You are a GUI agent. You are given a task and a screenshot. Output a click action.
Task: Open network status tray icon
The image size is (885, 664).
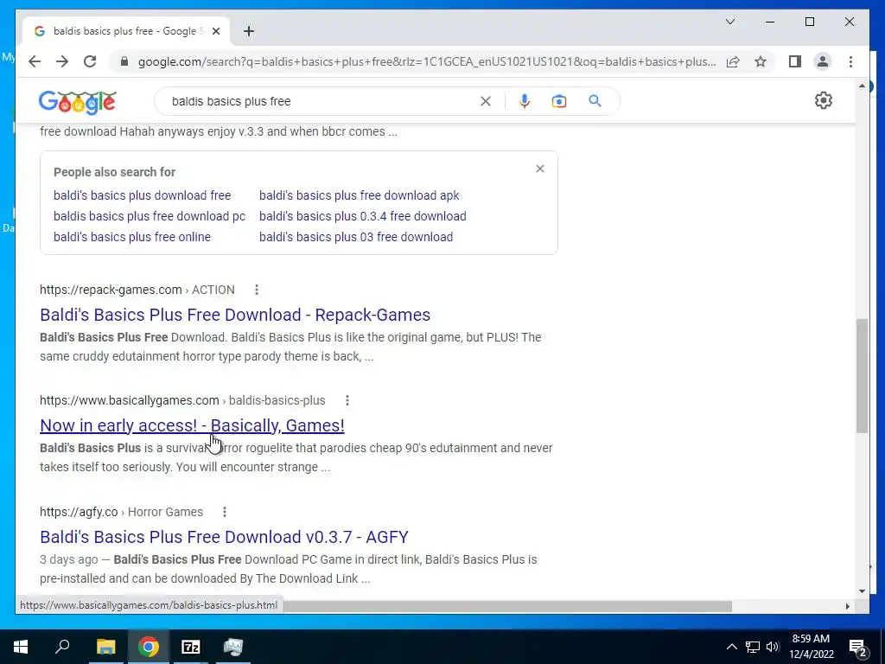coord(753,647)
